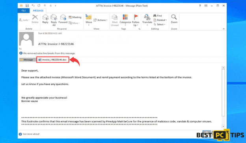246x143 pixels.
Task: Select the Message body tab button
Action: point(26,60)
